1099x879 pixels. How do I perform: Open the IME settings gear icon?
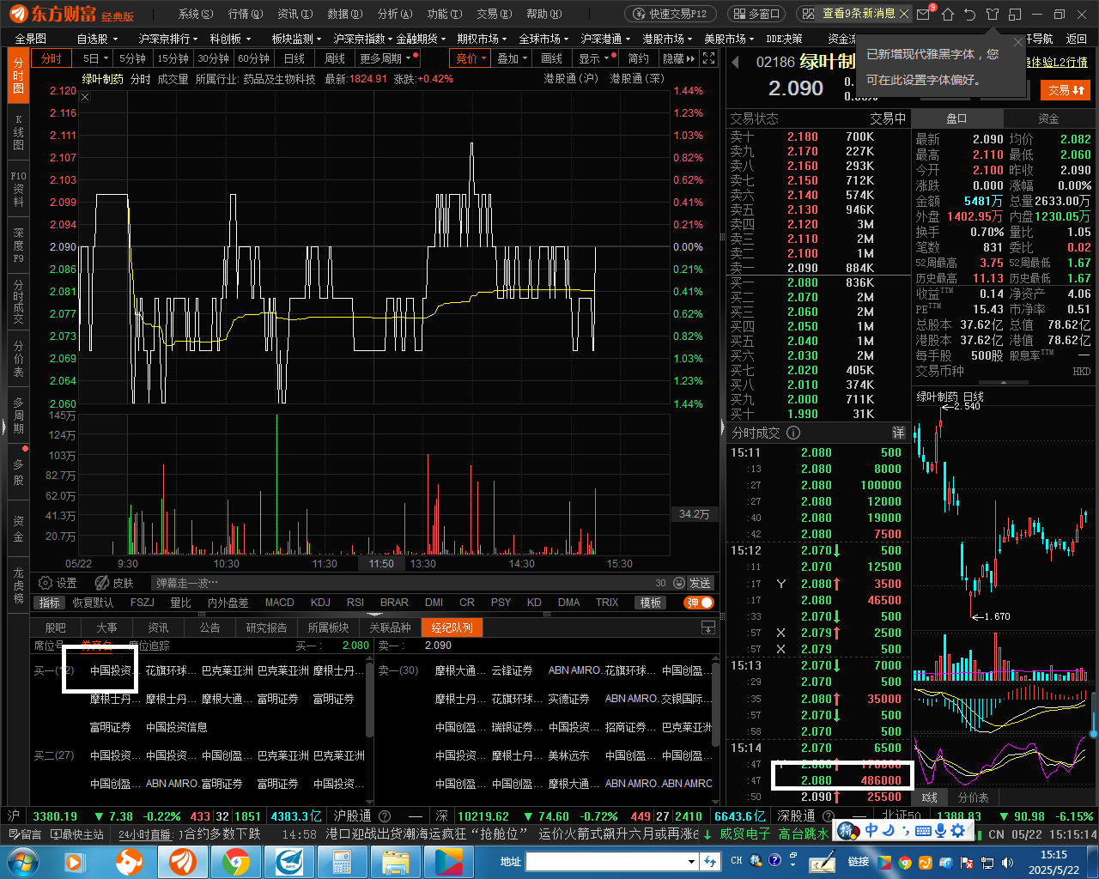pyautogui.click(x=958, y=830)
